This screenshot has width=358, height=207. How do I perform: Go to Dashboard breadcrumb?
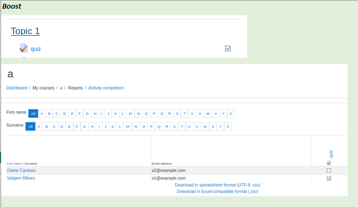[17, 88]
